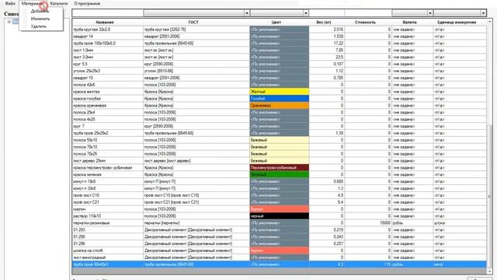Open the Цвет filter dropdown
This screenshot has width=497, height=280.
coord(305,13)
